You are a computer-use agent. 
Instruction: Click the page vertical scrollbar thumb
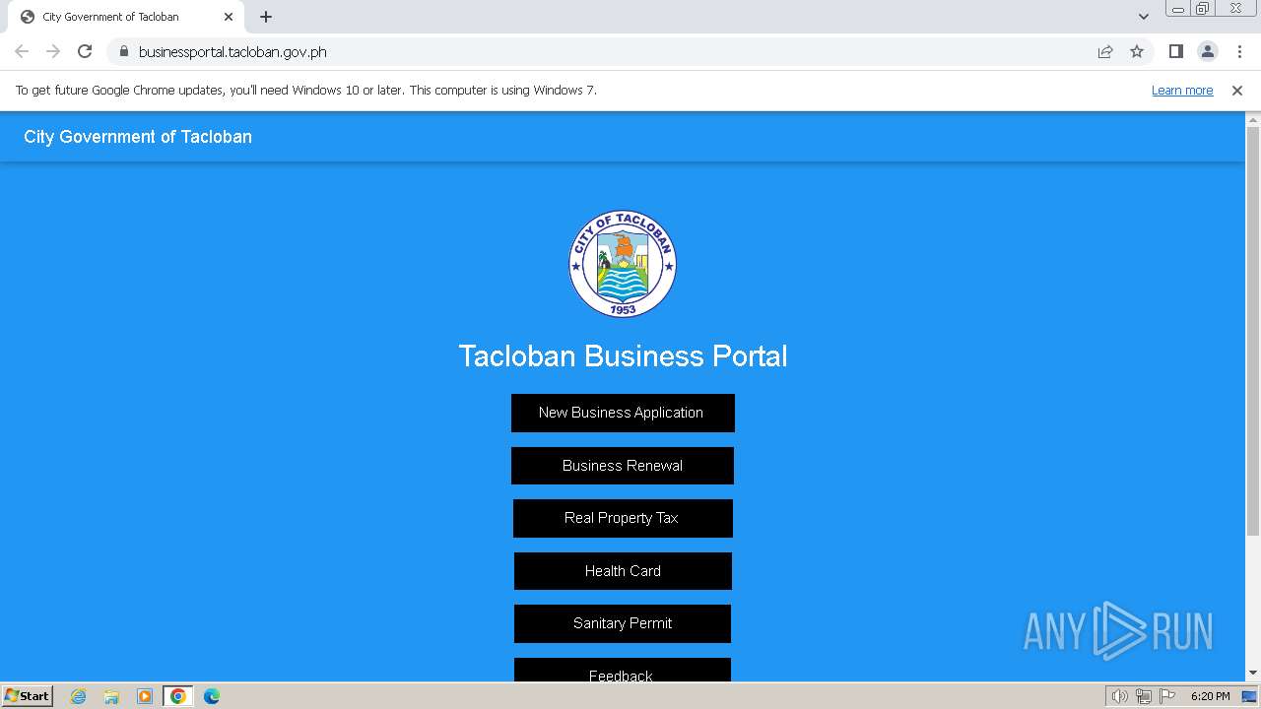pyautogui.click(x=1253, y=331)
